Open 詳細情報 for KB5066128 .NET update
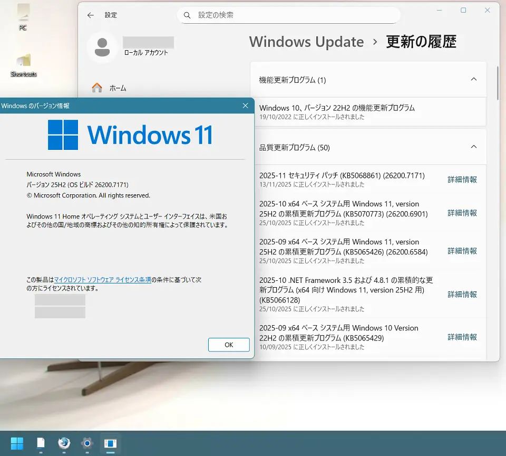The image size is (506, 456). (462, 294)
